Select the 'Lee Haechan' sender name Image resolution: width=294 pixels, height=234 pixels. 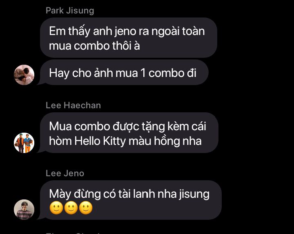(x=73, y=105)
